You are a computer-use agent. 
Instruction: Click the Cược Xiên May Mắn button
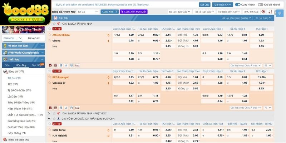coord(133,11)
